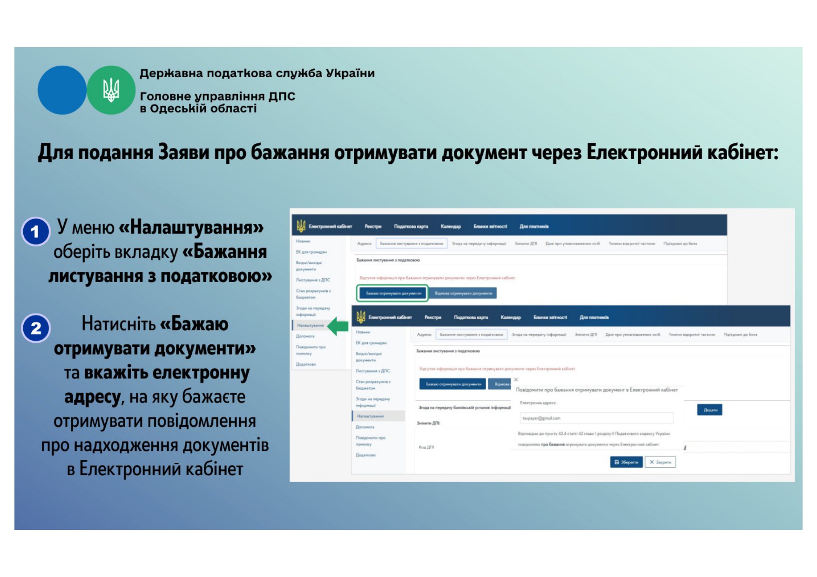Click the trident emblem in the green circle
The width and height of the screenshot is (817, 577).
pyautogui.click(x=111, y=90)
